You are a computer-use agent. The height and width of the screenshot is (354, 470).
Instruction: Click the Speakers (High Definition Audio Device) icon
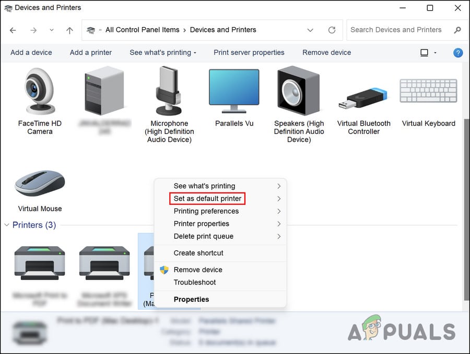coord(298,91)
